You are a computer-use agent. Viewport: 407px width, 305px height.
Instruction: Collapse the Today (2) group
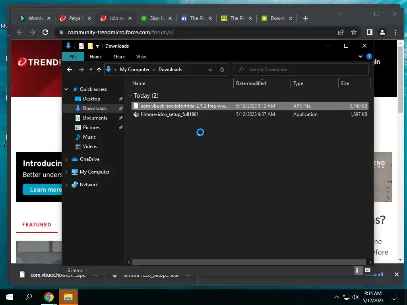click(130, 96)
